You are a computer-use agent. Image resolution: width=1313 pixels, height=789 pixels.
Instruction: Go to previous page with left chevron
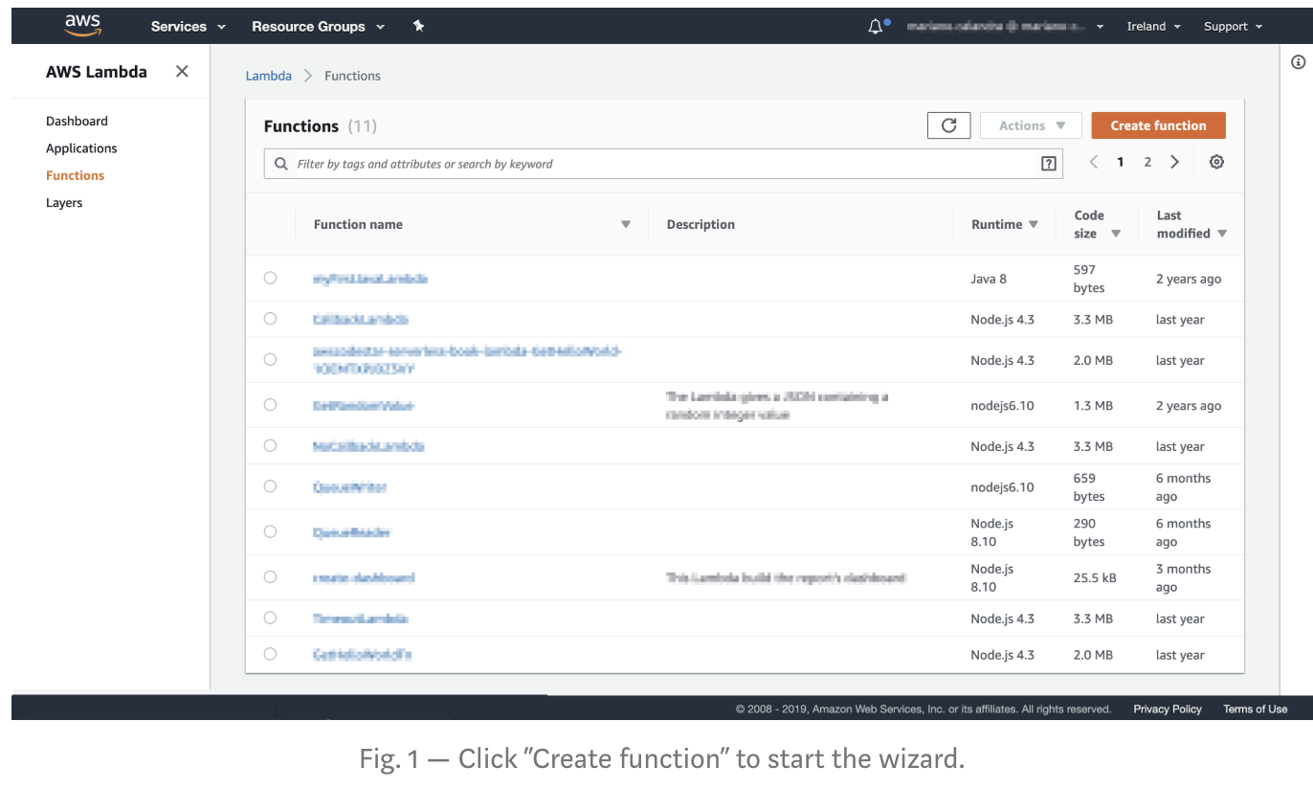(1094, 162)
